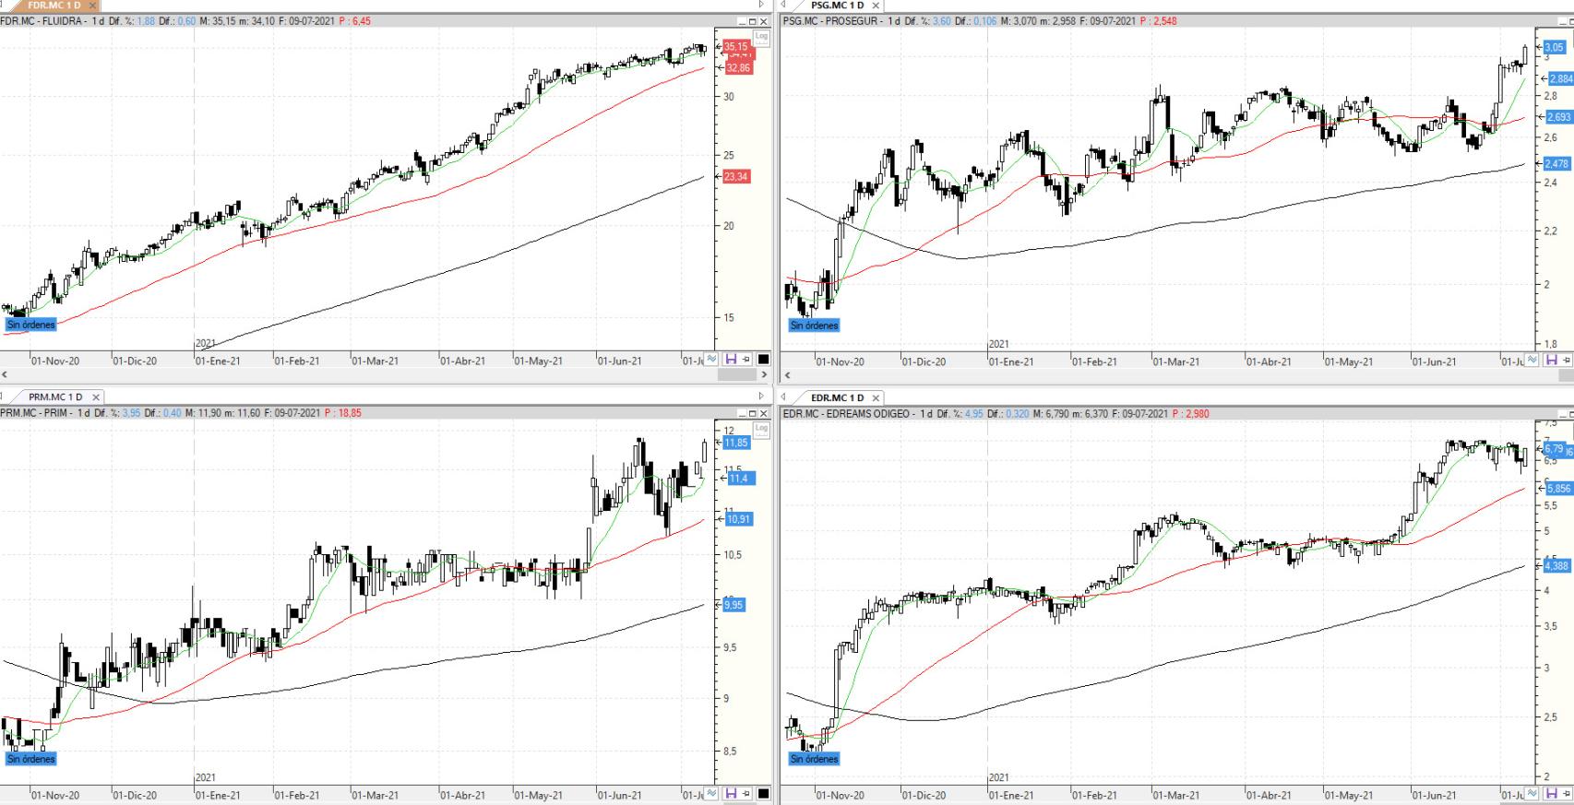Switch to the PSG.MC 1 D tab
Image resolution: width=1574 pixels, height=805 pixels.
pos(837,6)
